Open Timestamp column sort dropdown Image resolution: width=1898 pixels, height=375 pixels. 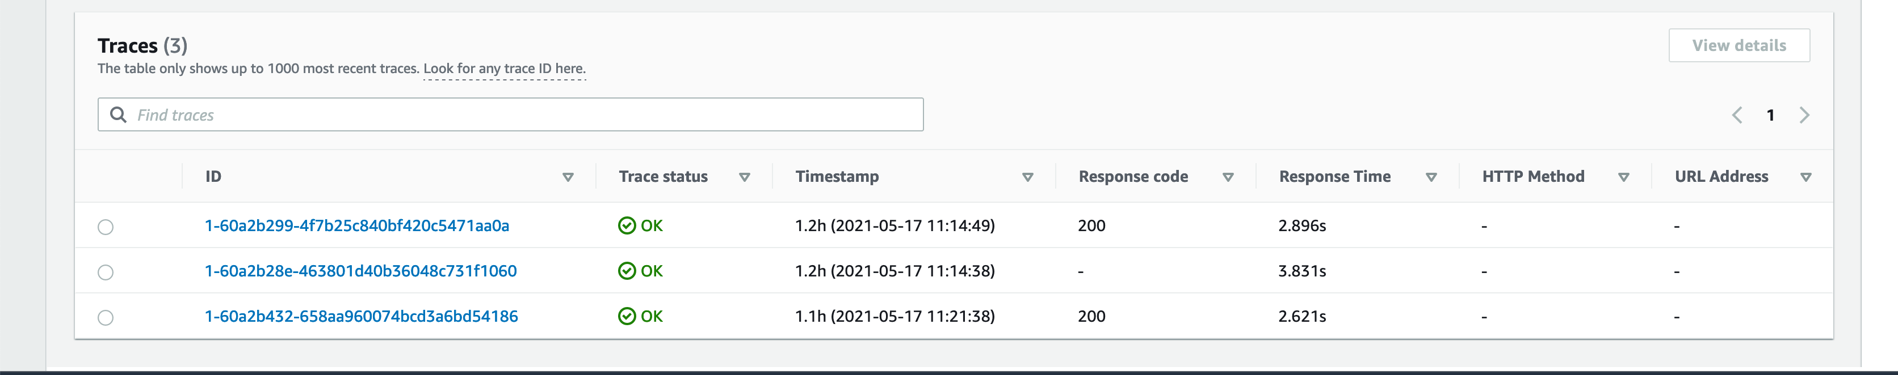click(x=1028, y=177)
